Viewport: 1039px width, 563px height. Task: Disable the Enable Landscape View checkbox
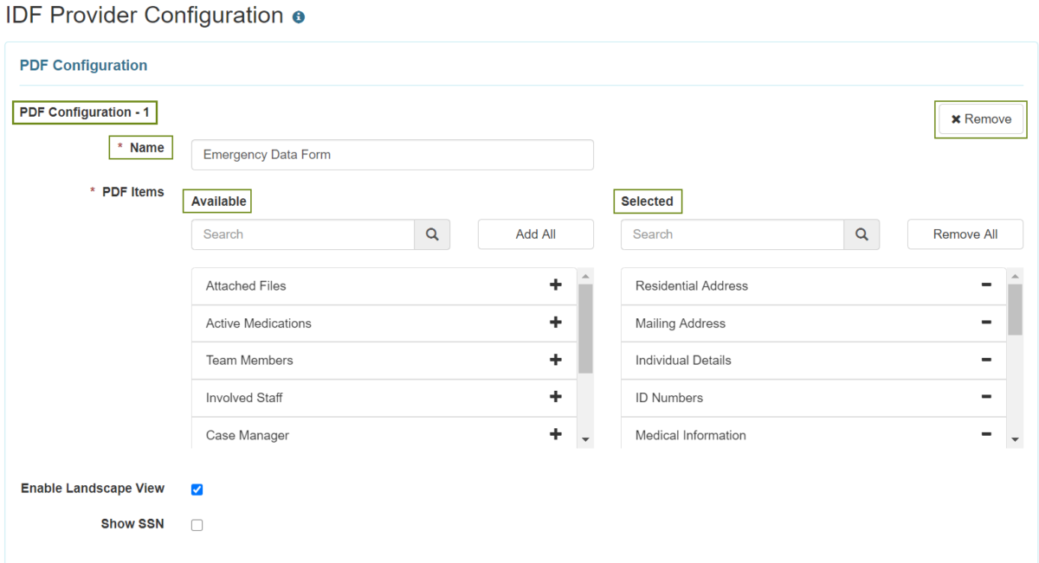click(x=197, y=489)
